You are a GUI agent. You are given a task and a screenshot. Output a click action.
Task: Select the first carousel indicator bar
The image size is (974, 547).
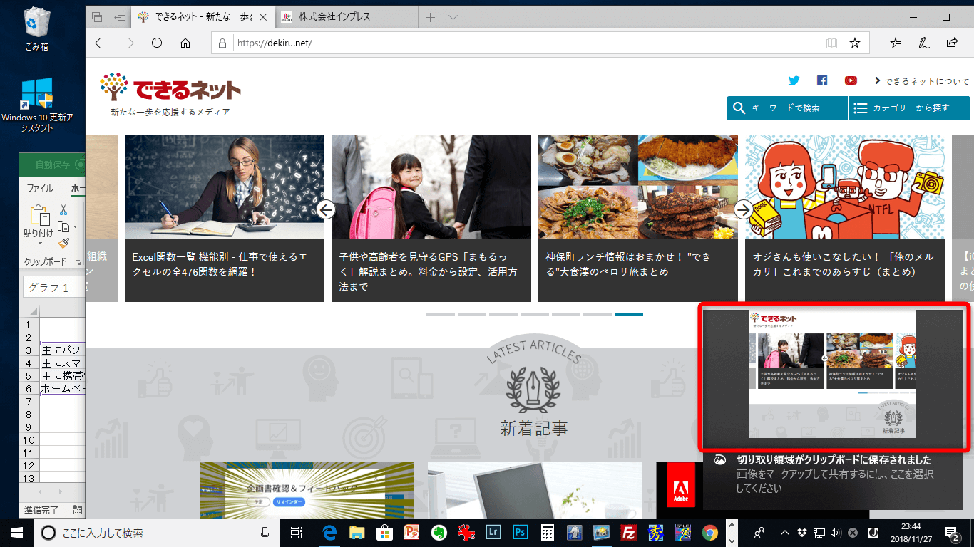click(441, 314)
